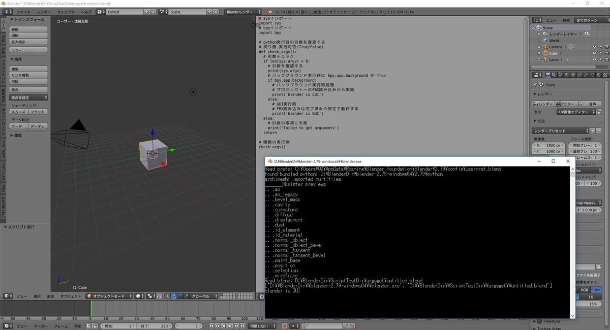Open the pivot point selector
The image size is (610, 330).
tap(151, 296)
